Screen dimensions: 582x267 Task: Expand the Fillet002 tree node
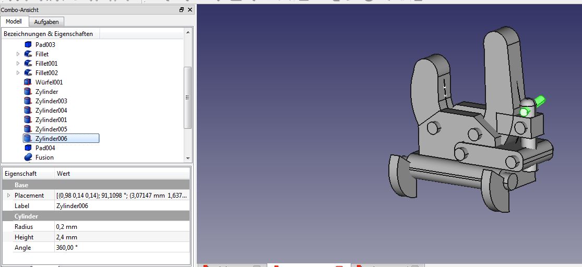coord(18,73)
